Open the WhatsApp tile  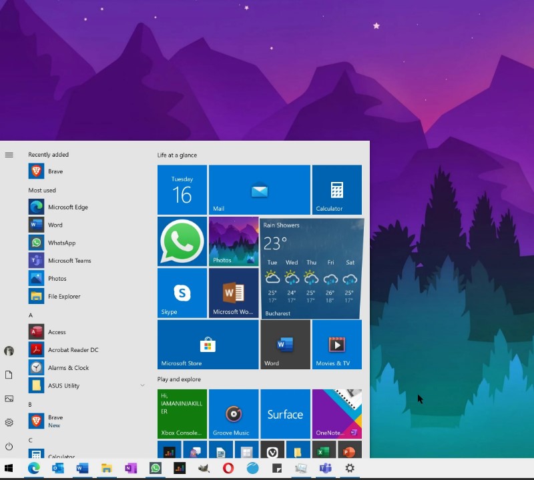[182, 241]
